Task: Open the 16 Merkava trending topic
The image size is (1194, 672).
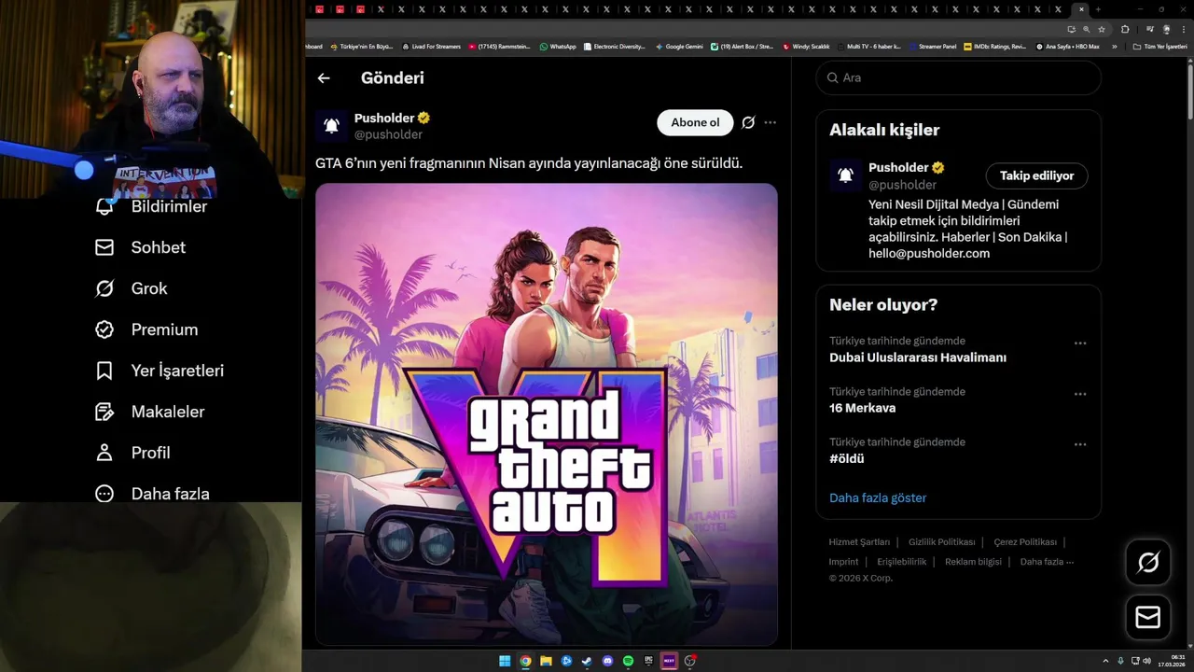Action: point(862,408)
